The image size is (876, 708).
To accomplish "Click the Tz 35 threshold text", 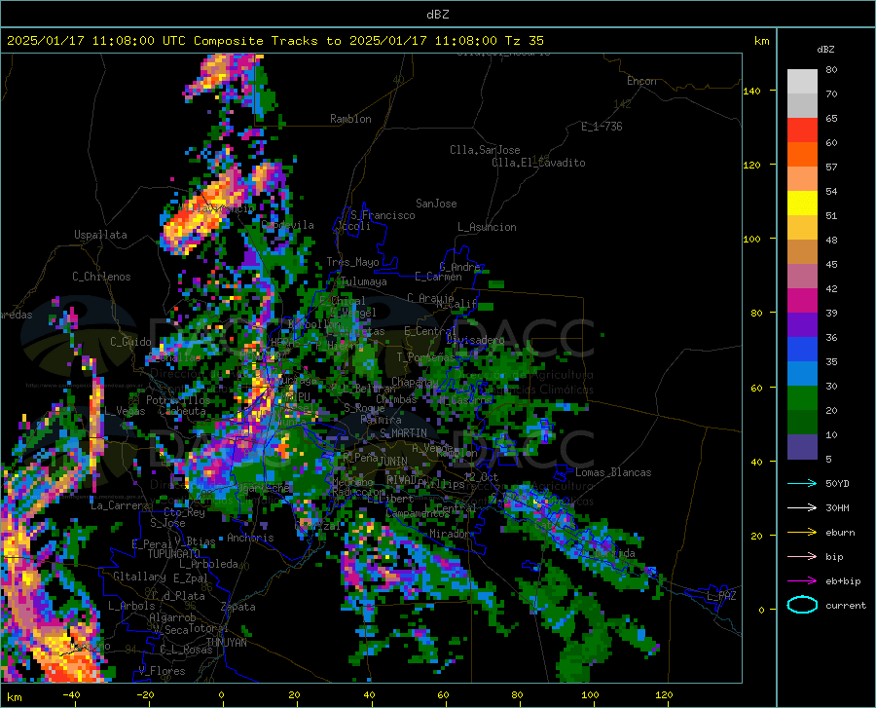I will point(524,41).
